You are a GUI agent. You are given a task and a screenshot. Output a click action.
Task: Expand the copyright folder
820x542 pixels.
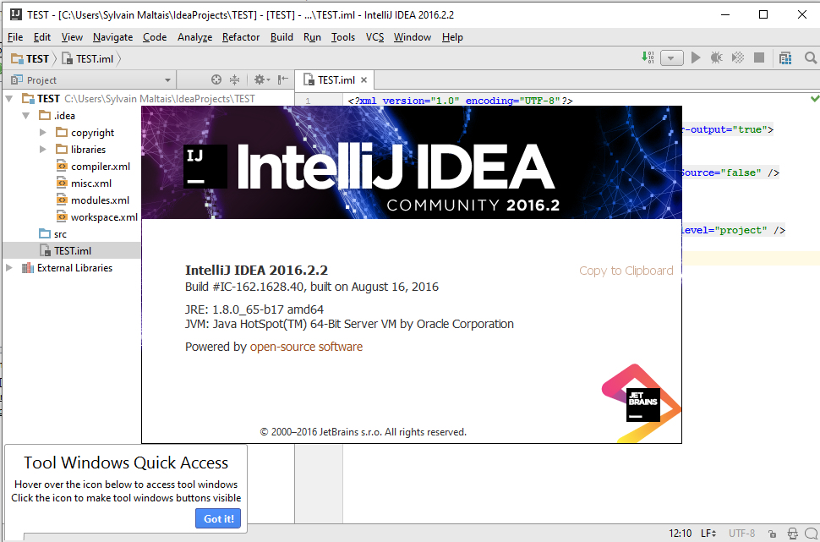click(43, 133)
